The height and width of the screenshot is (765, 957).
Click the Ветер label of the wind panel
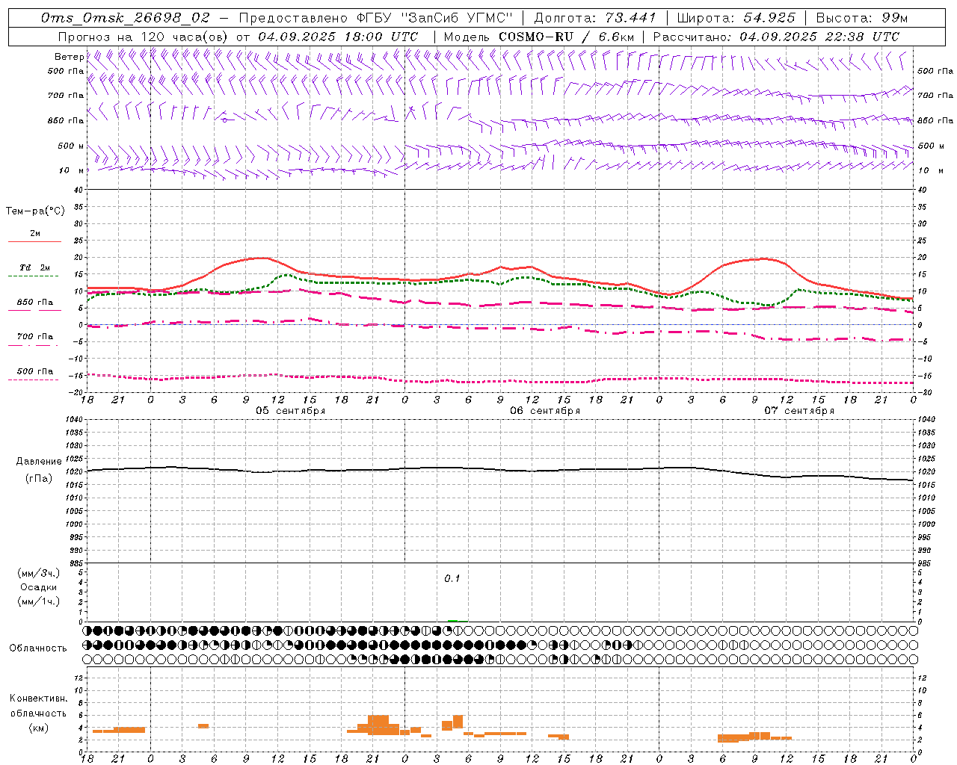[x=69, y=57]
